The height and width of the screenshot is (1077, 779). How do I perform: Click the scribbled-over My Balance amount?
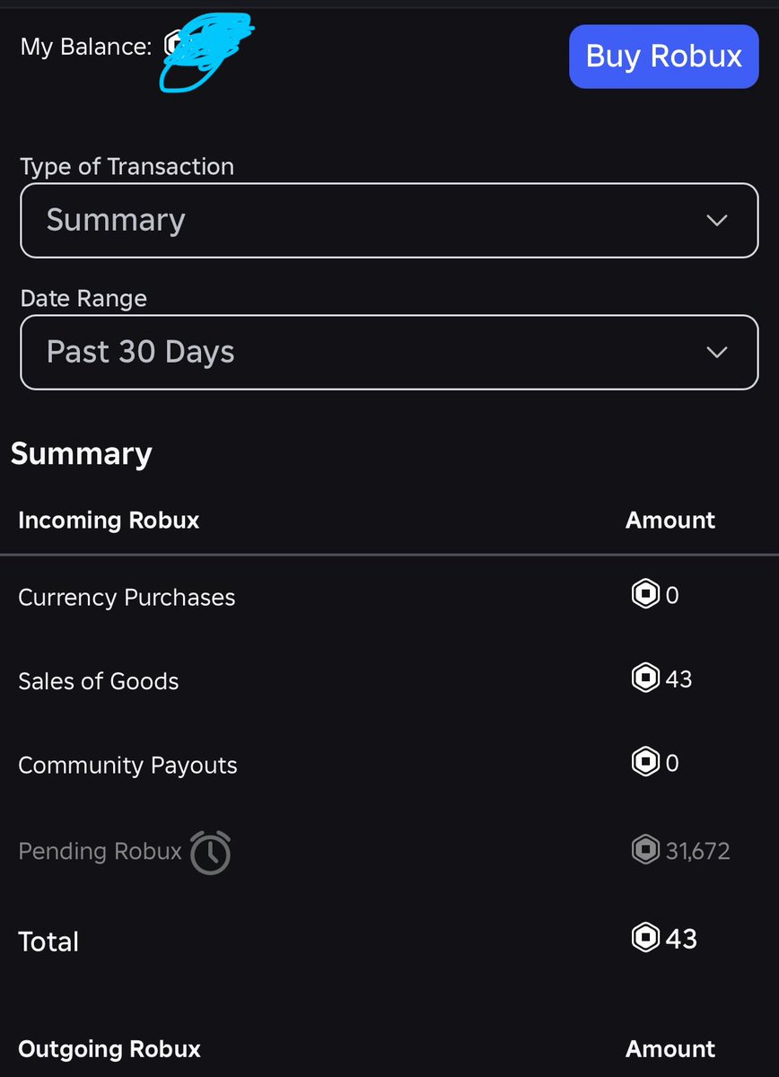click(x=206, y=51)
